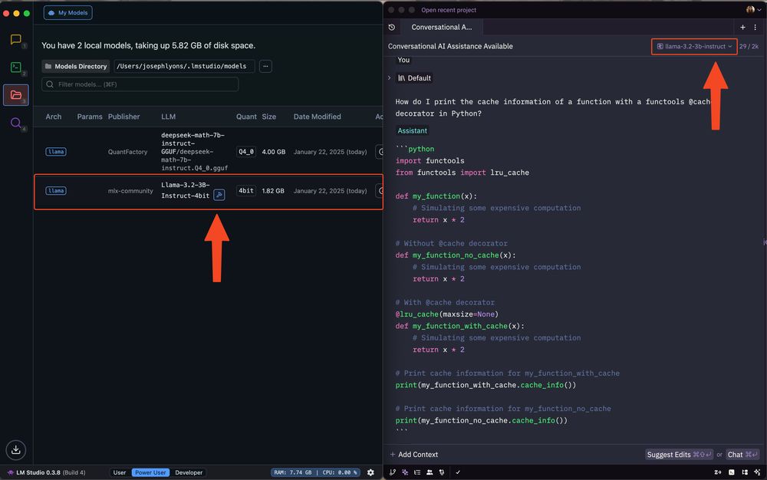
Task: Click the Q4_0 quant badge
Action: pyautogui.click(x=246, y=152)
